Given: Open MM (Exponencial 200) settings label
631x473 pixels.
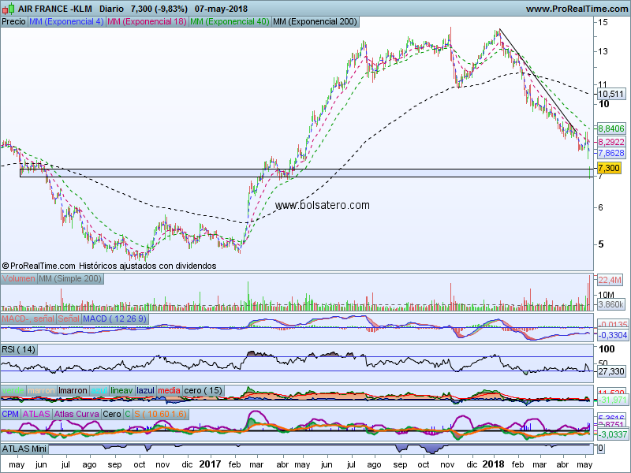Looking at the screenshot, I should [x=315, y=22].
